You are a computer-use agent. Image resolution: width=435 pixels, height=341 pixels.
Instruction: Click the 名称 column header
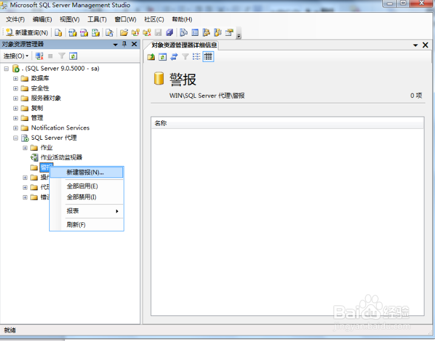pyautogui.click(x=288, y=123)
